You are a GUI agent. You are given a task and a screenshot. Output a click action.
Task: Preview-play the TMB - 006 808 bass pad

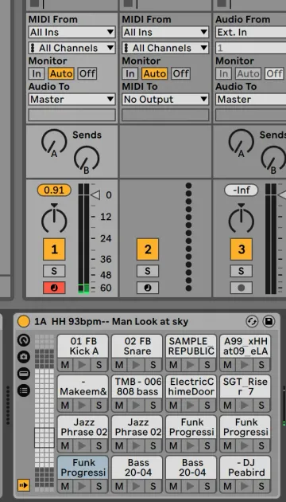tap(137, 405)
